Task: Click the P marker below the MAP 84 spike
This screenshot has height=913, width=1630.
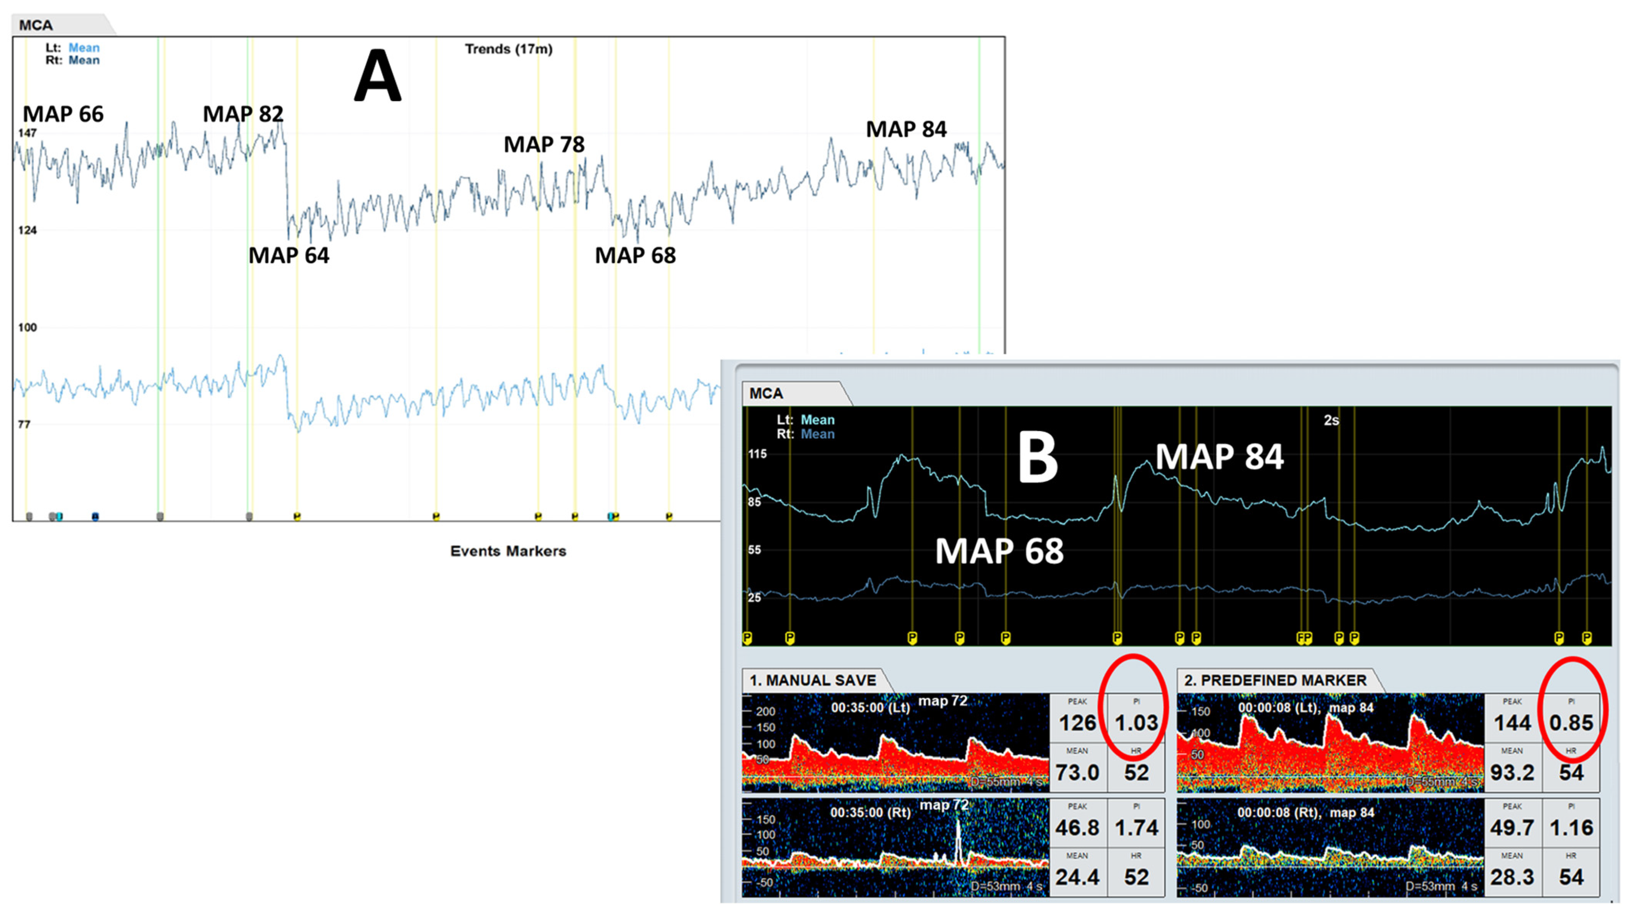Action: (x=1117, y=638)
